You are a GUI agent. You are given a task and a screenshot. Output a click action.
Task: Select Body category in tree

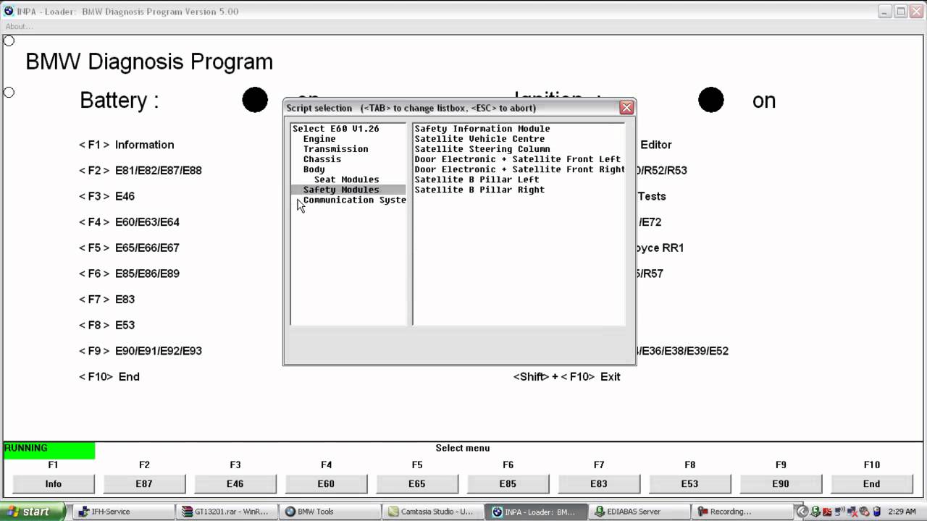click(x=314, y=169)
